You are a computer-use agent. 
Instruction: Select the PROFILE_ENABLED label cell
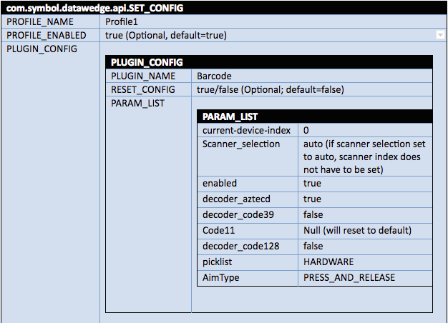coord(51,36)
